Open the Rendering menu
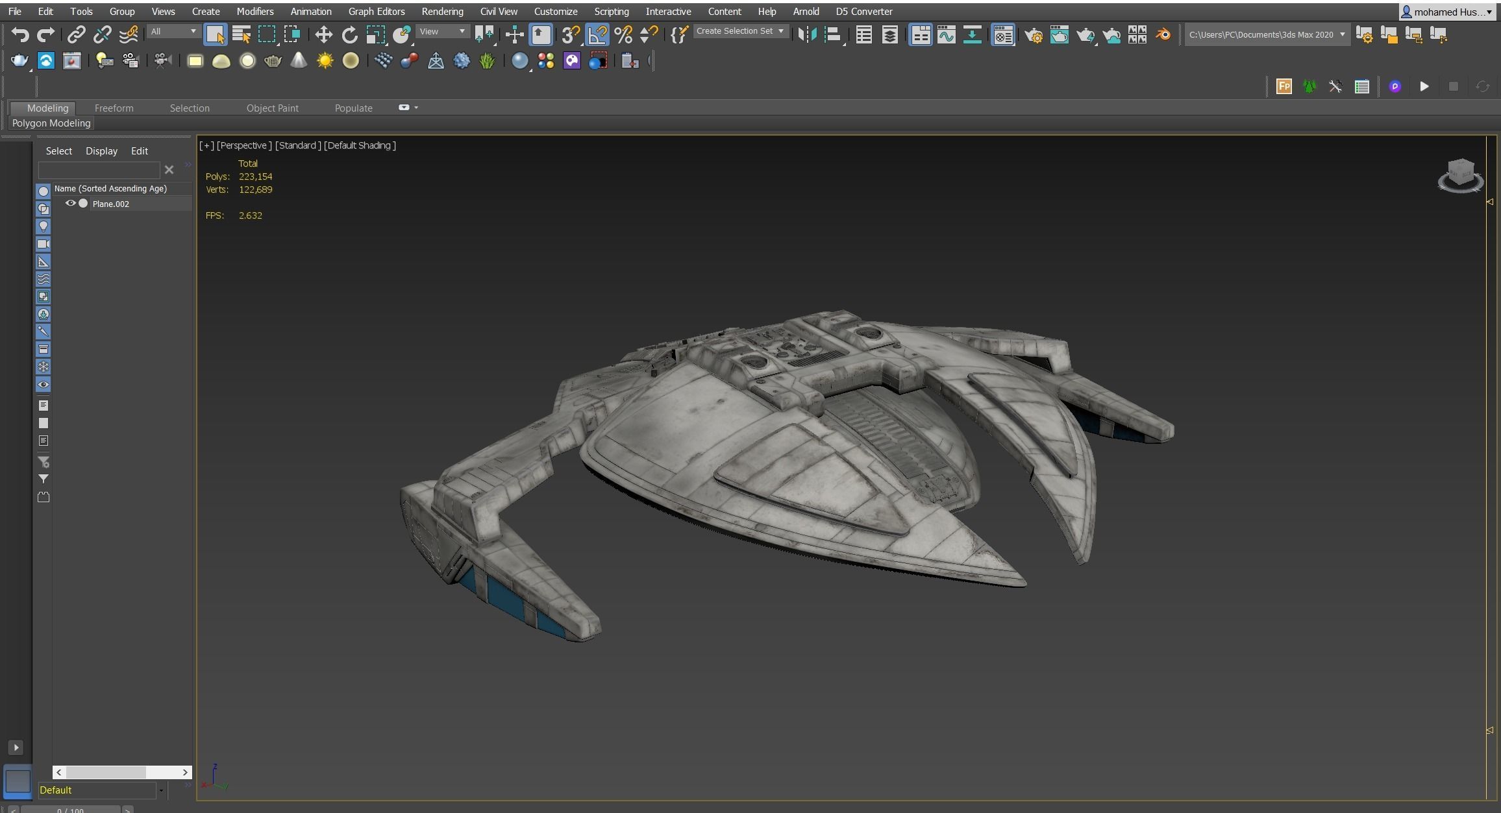Image resolution: width=1501 pixels, height=813 pixels. [x=442, y=11]
